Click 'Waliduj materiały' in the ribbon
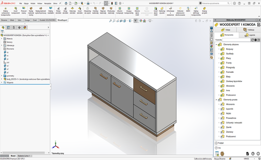The height and width of the screenshot is (160, 261). click(95, 8)
